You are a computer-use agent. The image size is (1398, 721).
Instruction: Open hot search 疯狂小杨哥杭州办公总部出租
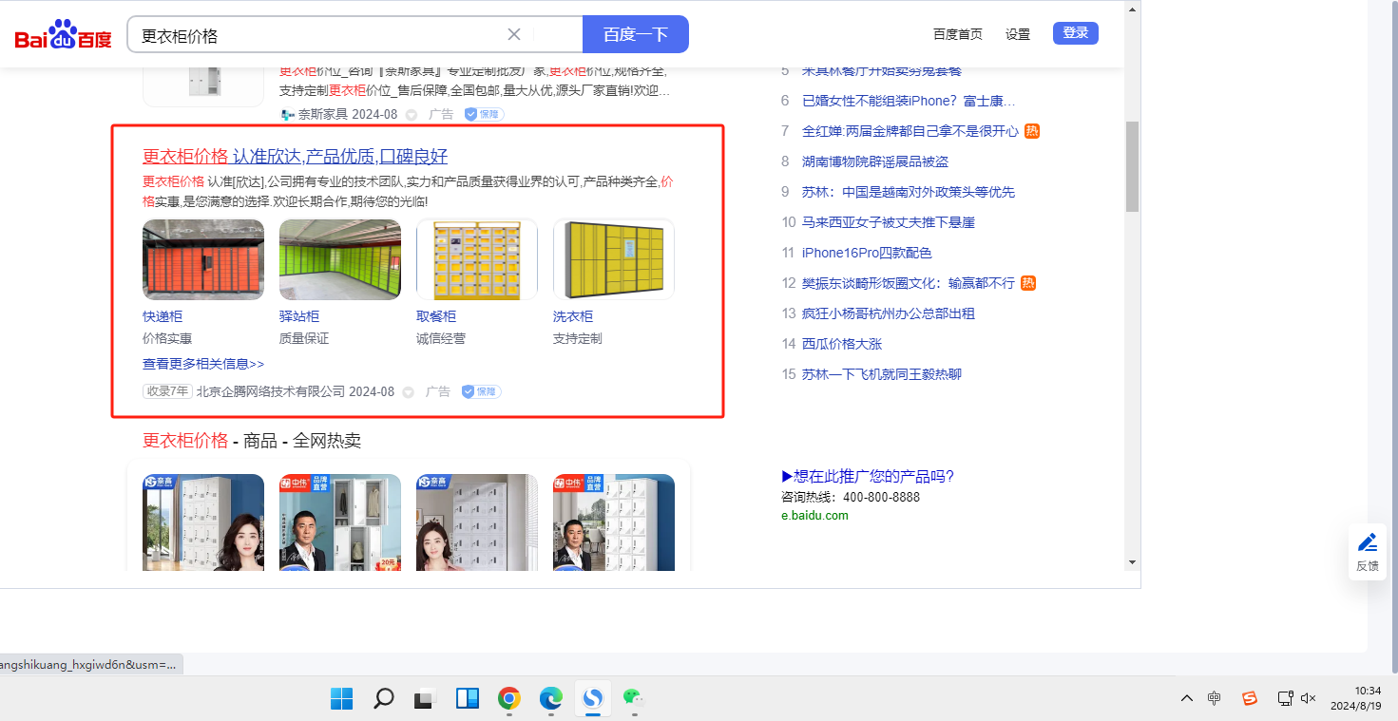point(889,313)
